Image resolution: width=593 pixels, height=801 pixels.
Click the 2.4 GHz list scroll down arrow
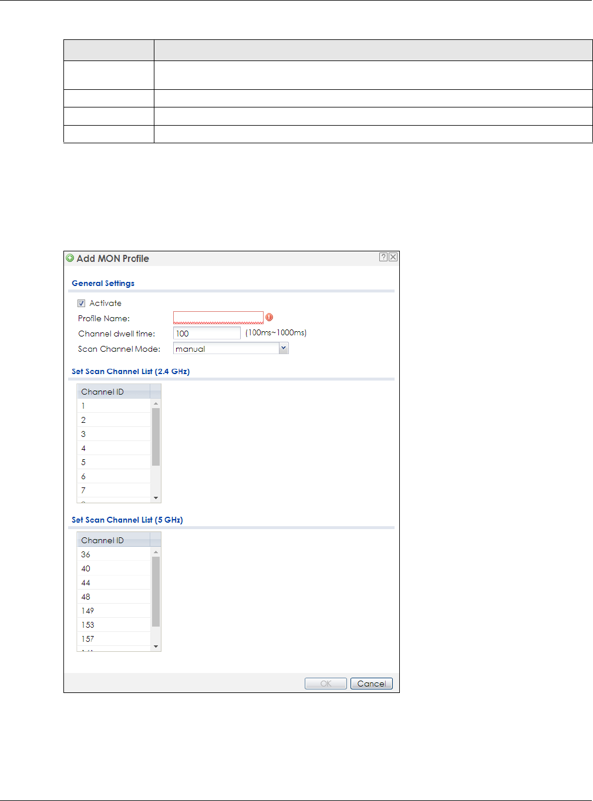click(x=156, y=498)
